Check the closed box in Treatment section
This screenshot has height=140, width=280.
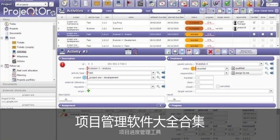[x=197, y=86]
